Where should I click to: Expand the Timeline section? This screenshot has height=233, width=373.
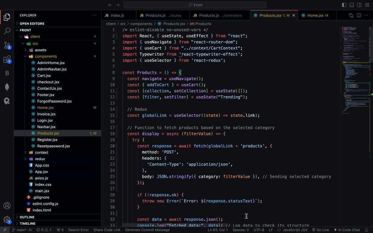pyautogui.click(x=58, y=224)
